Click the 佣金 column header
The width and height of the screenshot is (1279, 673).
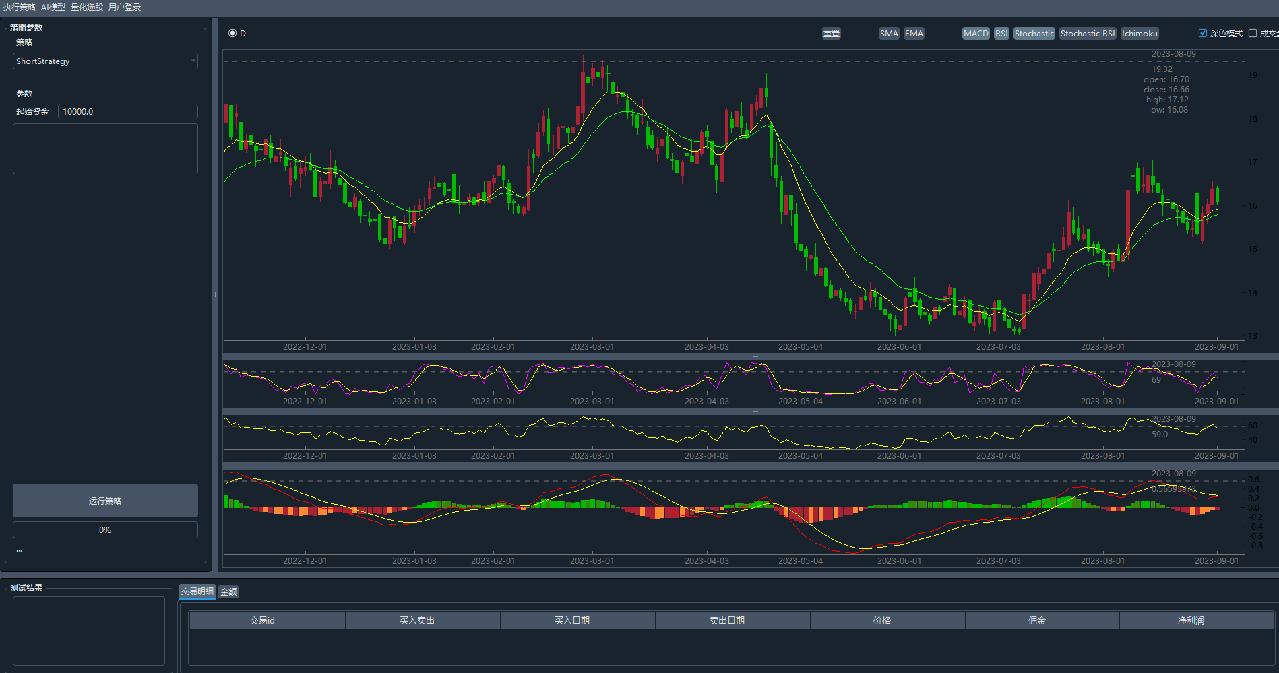[x=1042, y=620]
